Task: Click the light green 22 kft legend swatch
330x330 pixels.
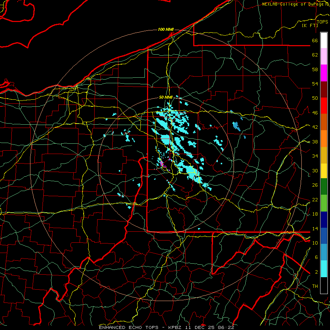Action: click(324, 203)
